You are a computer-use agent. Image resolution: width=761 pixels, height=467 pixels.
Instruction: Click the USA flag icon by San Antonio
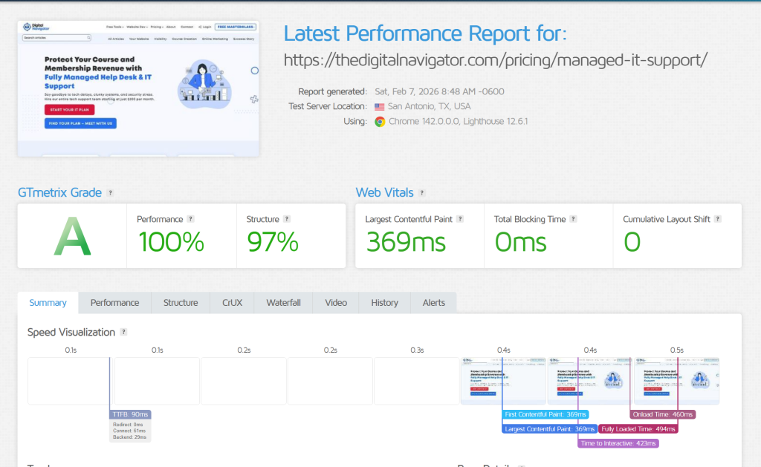pyautogui.click(x=380, y=107)
